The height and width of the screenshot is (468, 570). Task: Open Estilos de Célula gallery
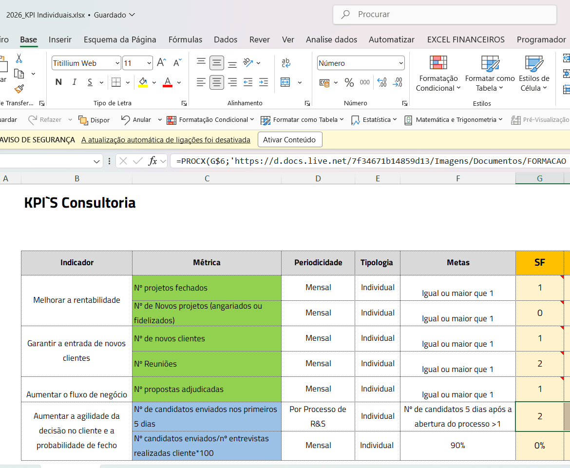tap(534, 74)
